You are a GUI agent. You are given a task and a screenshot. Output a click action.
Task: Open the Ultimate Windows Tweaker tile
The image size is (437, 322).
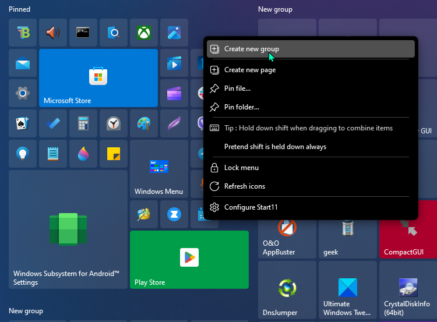(347, 290)
